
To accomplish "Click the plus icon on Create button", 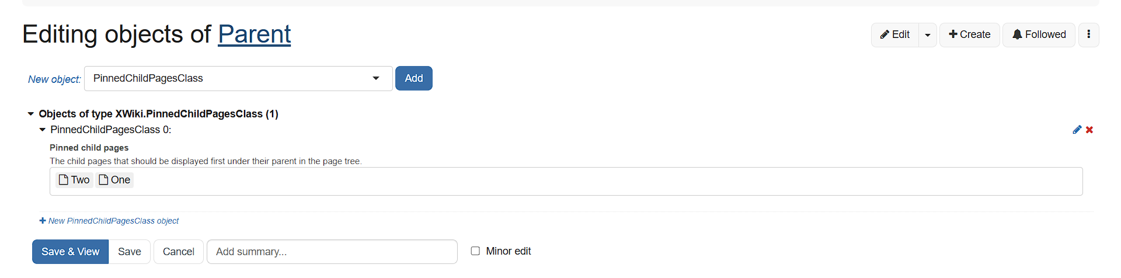I will [x=953, y=34].
